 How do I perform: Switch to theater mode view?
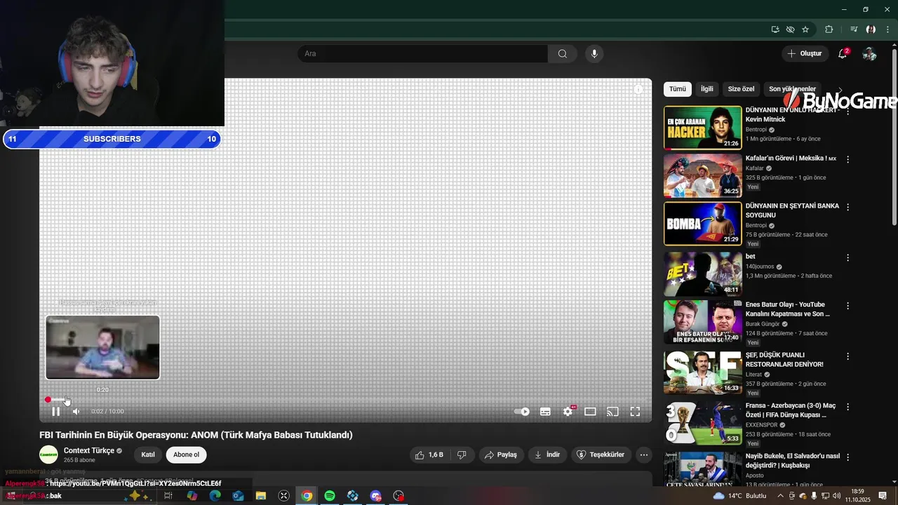tap(591, 412)
